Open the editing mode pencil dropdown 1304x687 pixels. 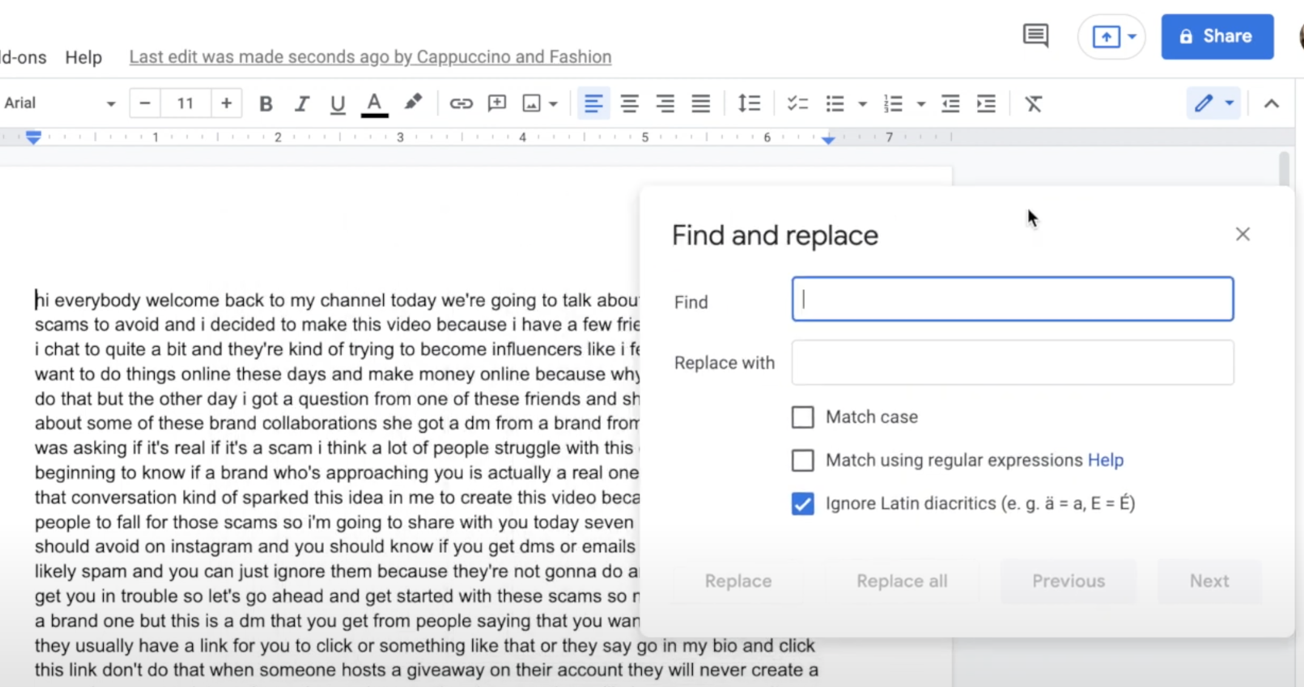click(x=1214, y=103)
